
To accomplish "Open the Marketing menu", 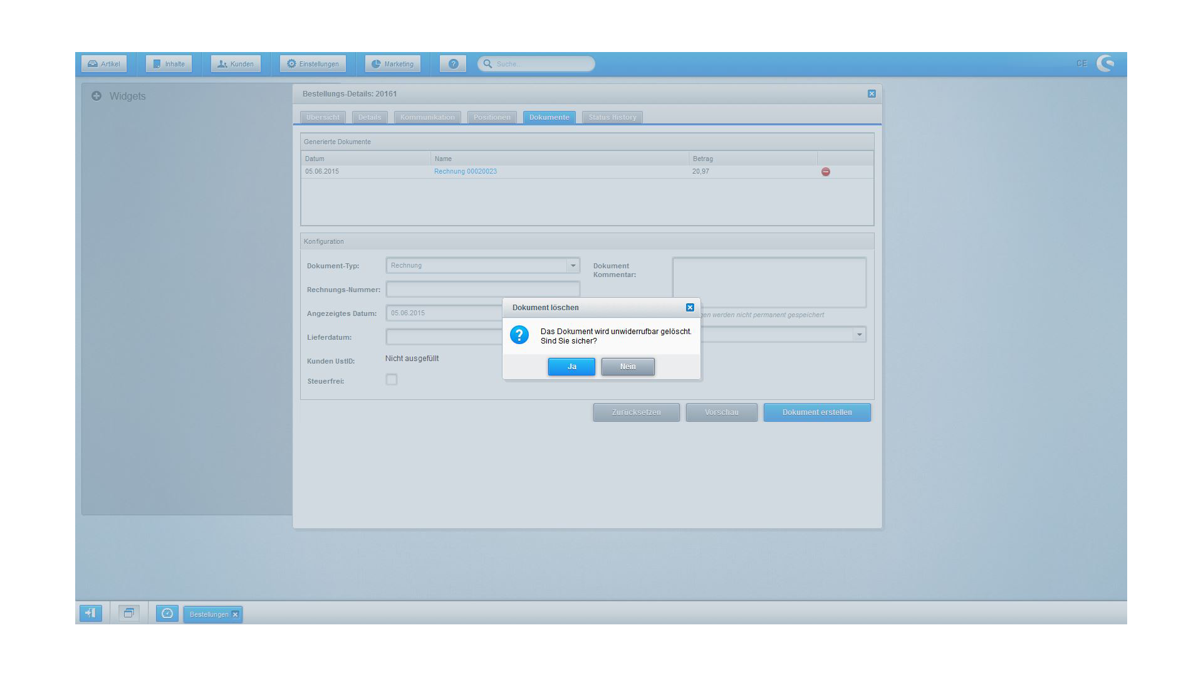I will (x=393, y=64).
